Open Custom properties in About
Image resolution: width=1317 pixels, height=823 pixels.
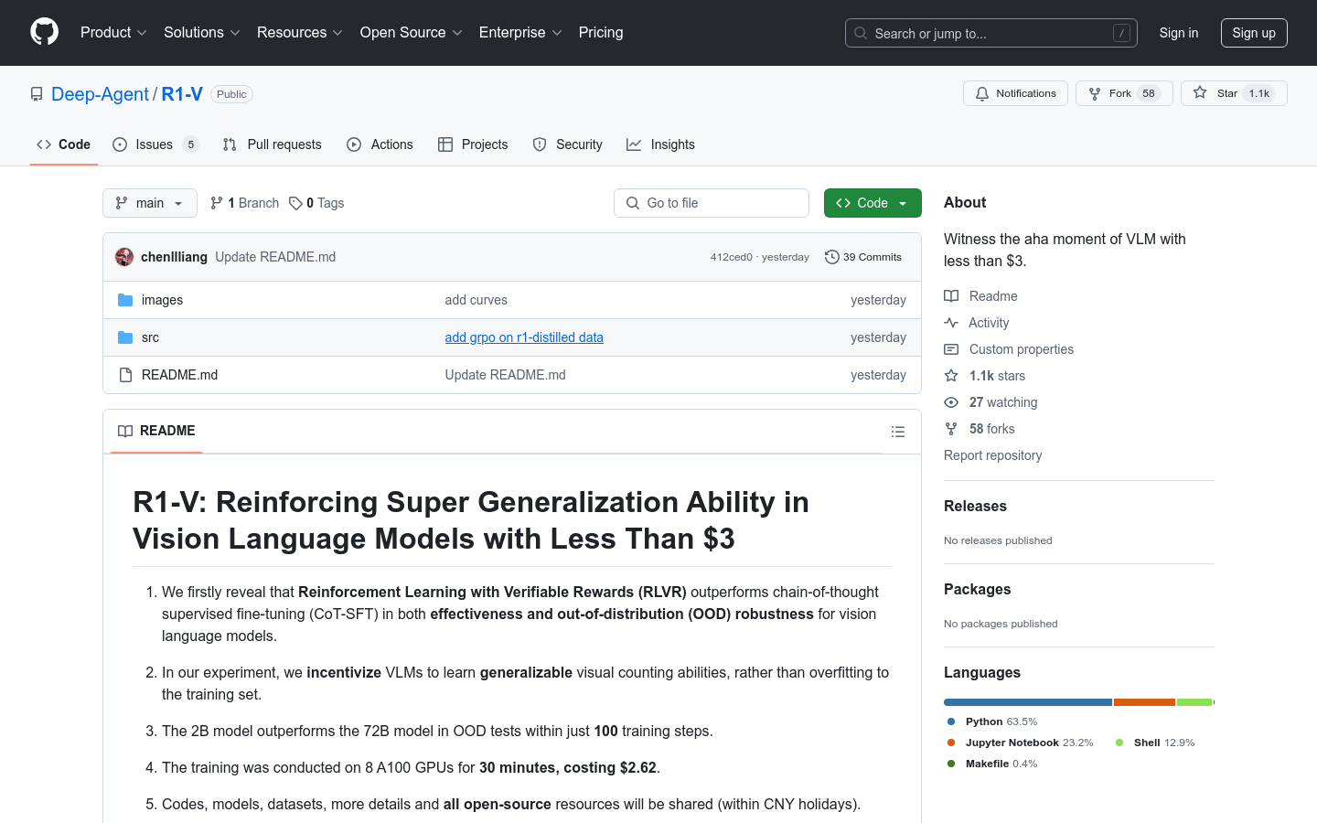tap(1009, 349)
